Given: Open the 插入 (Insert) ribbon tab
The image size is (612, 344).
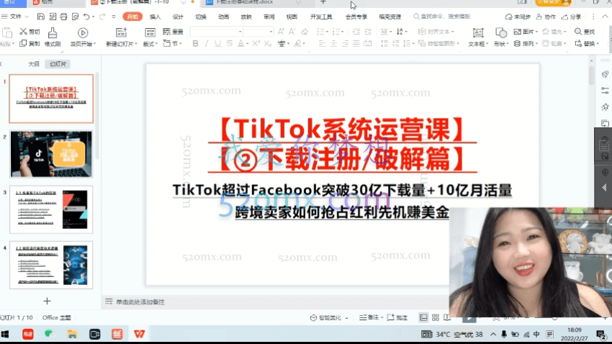Looking at the screenshot, I should point(155,17).
